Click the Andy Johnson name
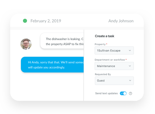This screenshot has width=155, height=114. point(121,21)
